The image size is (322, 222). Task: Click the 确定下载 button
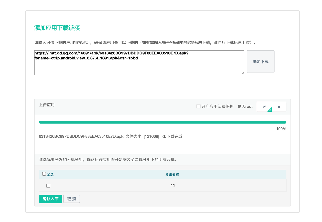point(260,62)
